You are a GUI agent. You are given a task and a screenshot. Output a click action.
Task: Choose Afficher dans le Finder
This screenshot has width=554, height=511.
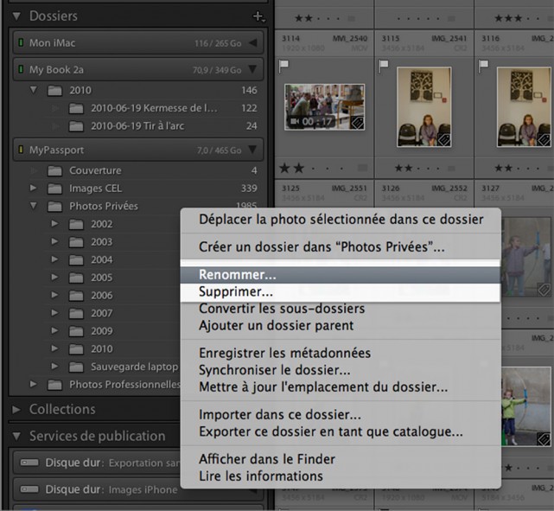[x=341, y=459]
